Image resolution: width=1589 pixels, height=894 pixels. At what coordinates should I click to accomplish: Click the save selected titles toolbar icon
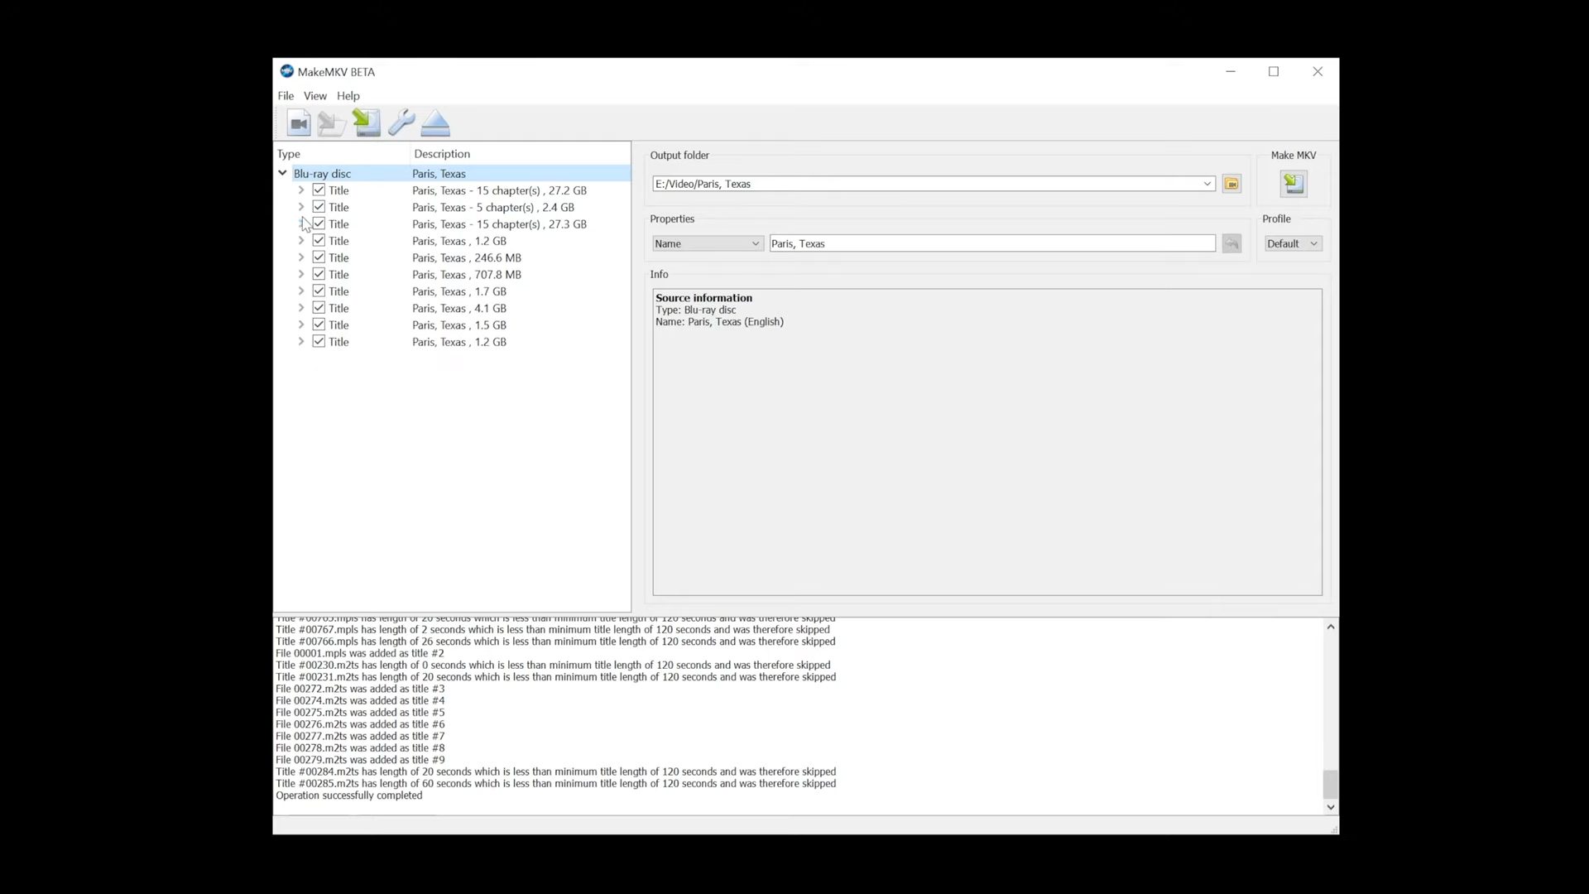367,123
